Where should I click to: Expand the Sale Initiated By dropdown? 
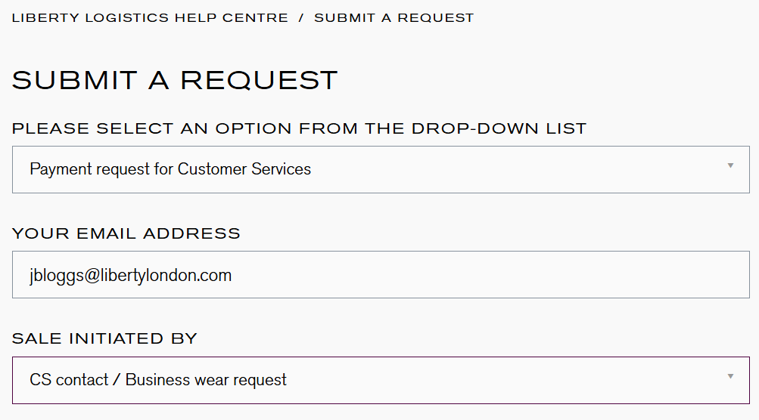click(x=381, y=380)
